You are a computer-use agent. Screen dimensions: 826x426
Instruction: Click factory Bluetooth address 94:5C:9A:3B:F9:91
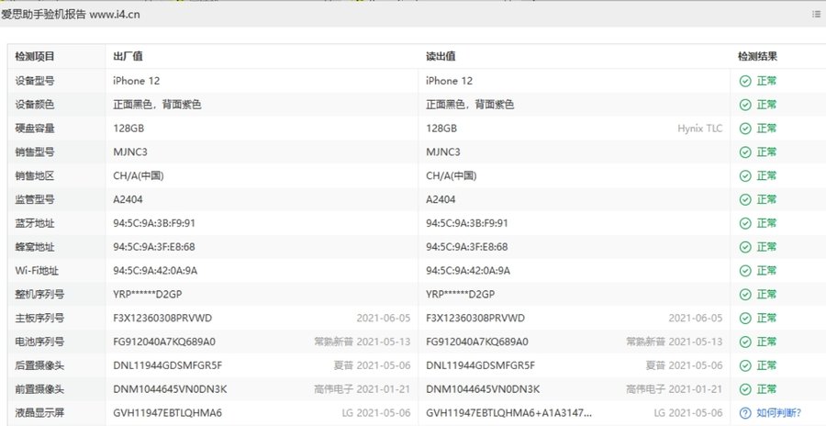pos(154,223)
